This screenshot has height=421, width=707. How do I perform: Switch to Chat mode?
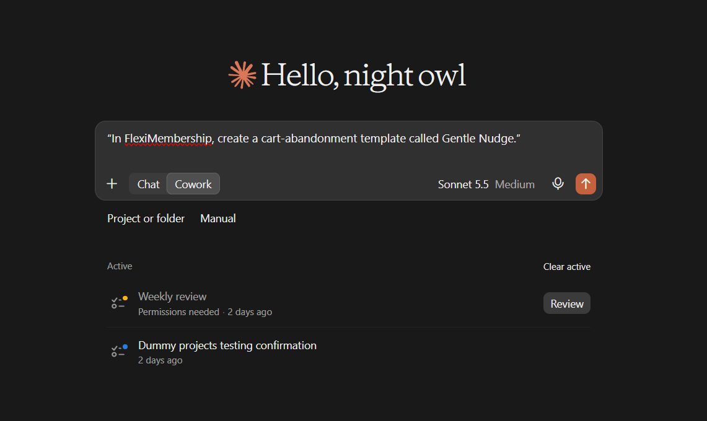(x=148, y=184)
